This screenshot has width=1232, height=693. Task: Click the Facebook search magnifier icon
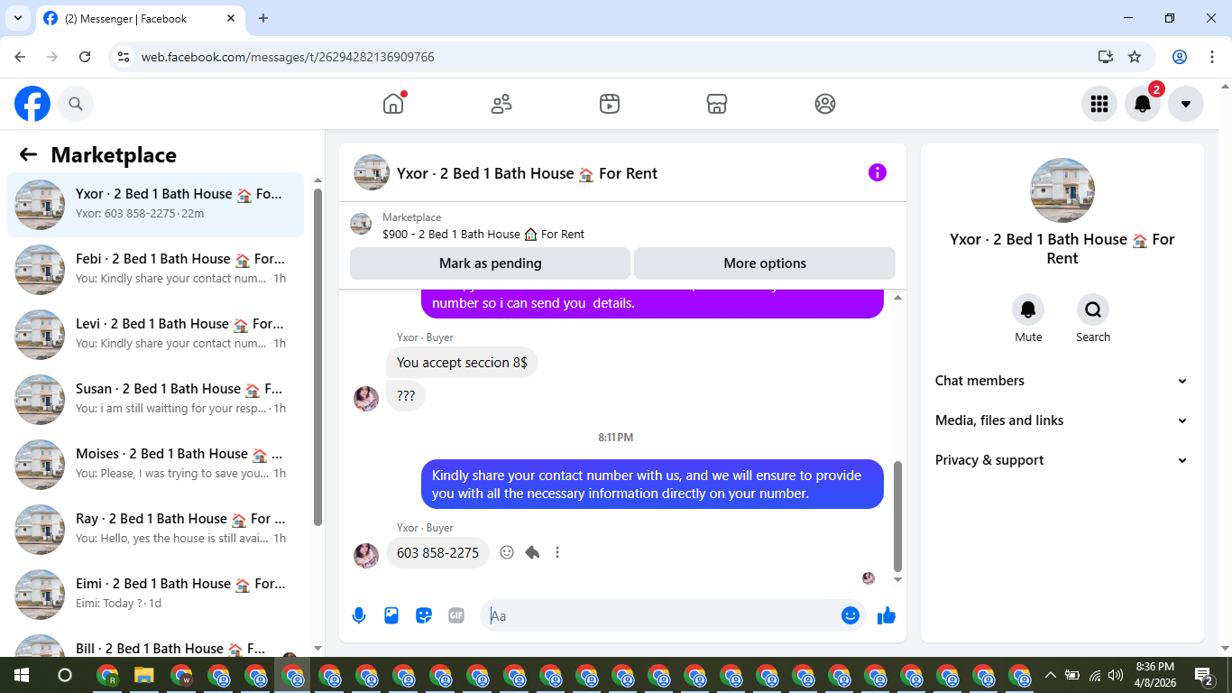coord(76,104)
